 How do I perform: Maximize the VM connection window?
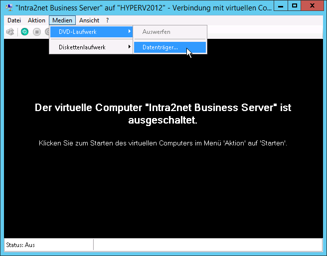(x=295, y=6)
